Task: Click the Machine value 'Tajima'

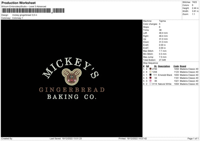Action: (162, 21)
